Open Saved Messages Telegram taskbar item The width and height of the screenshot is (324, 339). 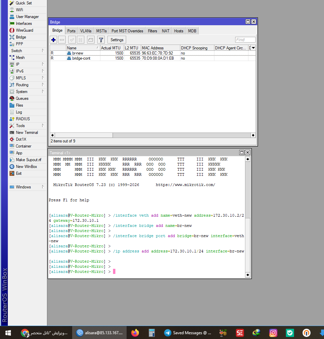point(188,333)
